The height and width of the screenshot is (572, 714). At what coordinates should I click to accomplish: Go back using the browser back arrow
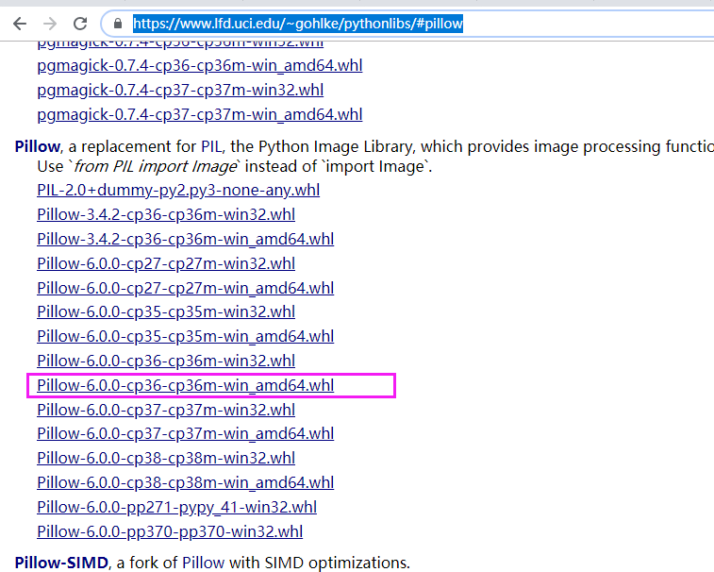tap(20, 24)
